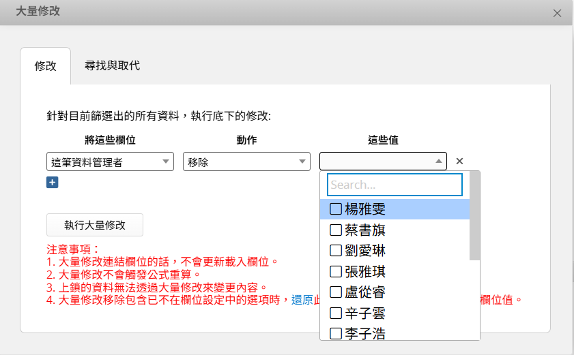Check the 楊雅雯 checkbox
The image size is (574, 355).
coord(336,209)
